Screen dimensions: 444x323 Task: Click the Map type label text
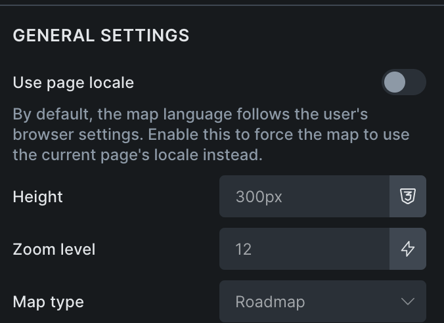click(49, 302)
